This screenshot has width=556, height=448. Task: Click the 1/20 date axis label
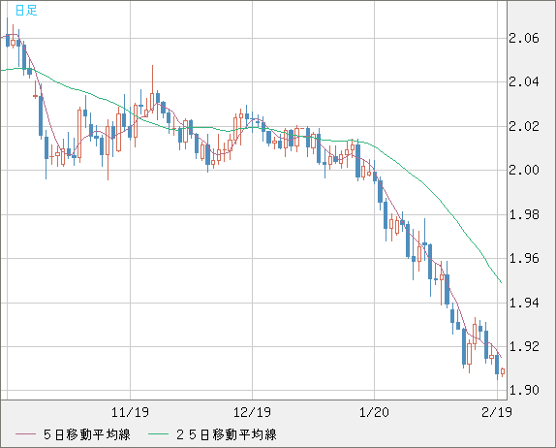click(x=374, y=412)
